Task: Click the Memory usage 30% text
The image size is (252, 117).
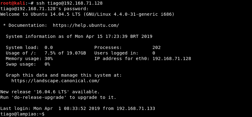Action: (29, 58)
